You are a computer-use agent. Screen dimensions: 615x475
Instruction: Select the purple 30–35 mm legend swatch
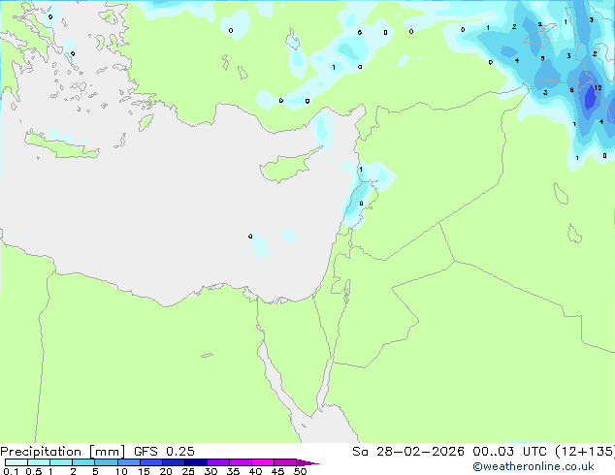pos(217,462)
